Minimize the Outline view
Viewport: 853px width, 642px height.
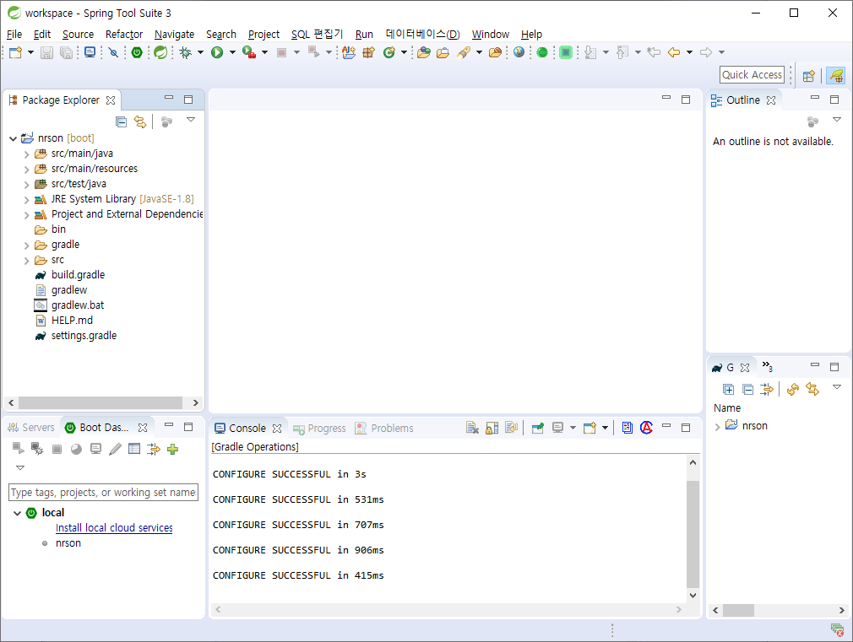coord(814,98)
